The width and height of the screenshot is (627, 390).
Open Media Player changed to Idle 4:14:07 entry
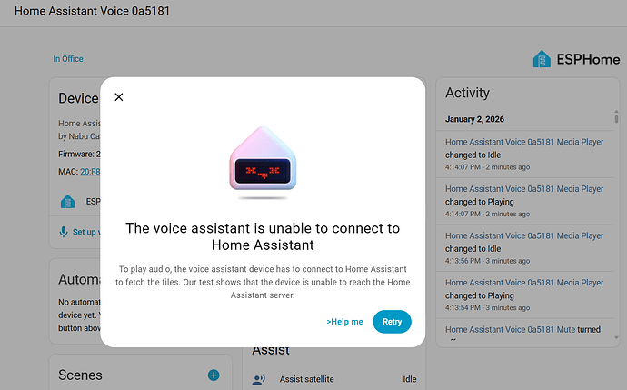(x=524, y=155)
